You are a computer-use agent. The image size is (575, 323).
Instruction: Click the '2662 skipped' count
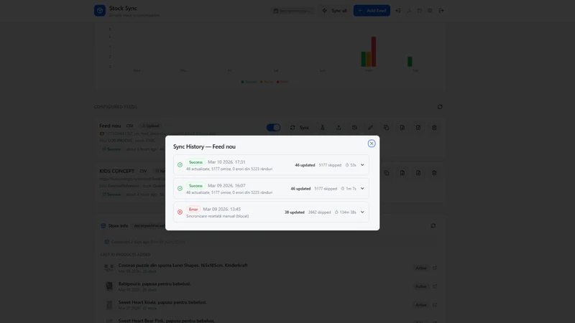[319, 212]
